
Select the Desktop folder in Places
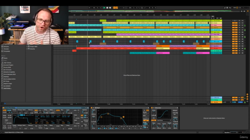6,77
